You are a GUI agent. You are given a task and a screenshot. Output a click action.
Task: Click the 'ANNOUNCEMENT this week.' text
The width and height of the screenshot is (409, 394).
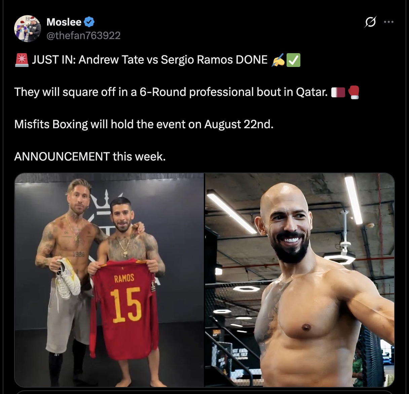90,157
